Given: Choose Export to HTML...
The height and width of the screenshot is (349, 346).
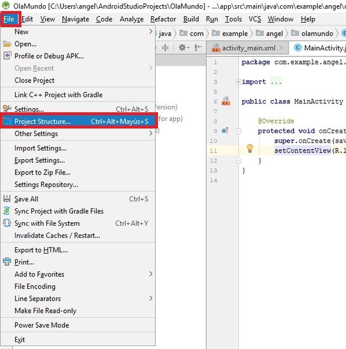Looking at the screenshot, I should pyautogui.click(x=78, y=250).
